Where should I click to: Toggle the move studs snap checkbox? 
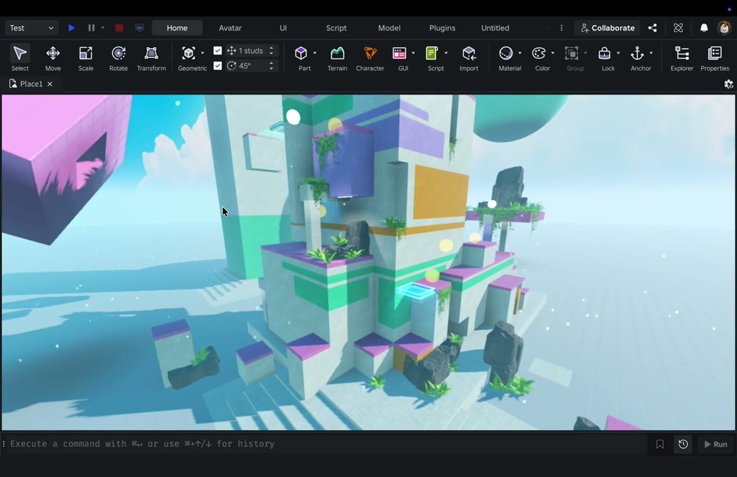(x=217, y=50)
